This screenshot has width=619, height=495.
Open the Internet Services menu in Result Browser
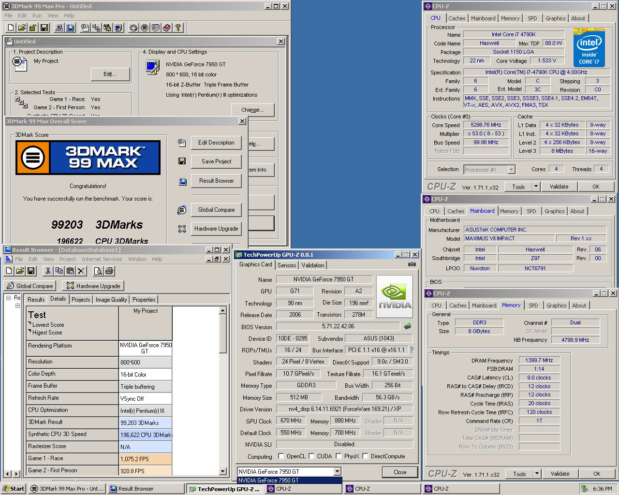coord(102,259)
